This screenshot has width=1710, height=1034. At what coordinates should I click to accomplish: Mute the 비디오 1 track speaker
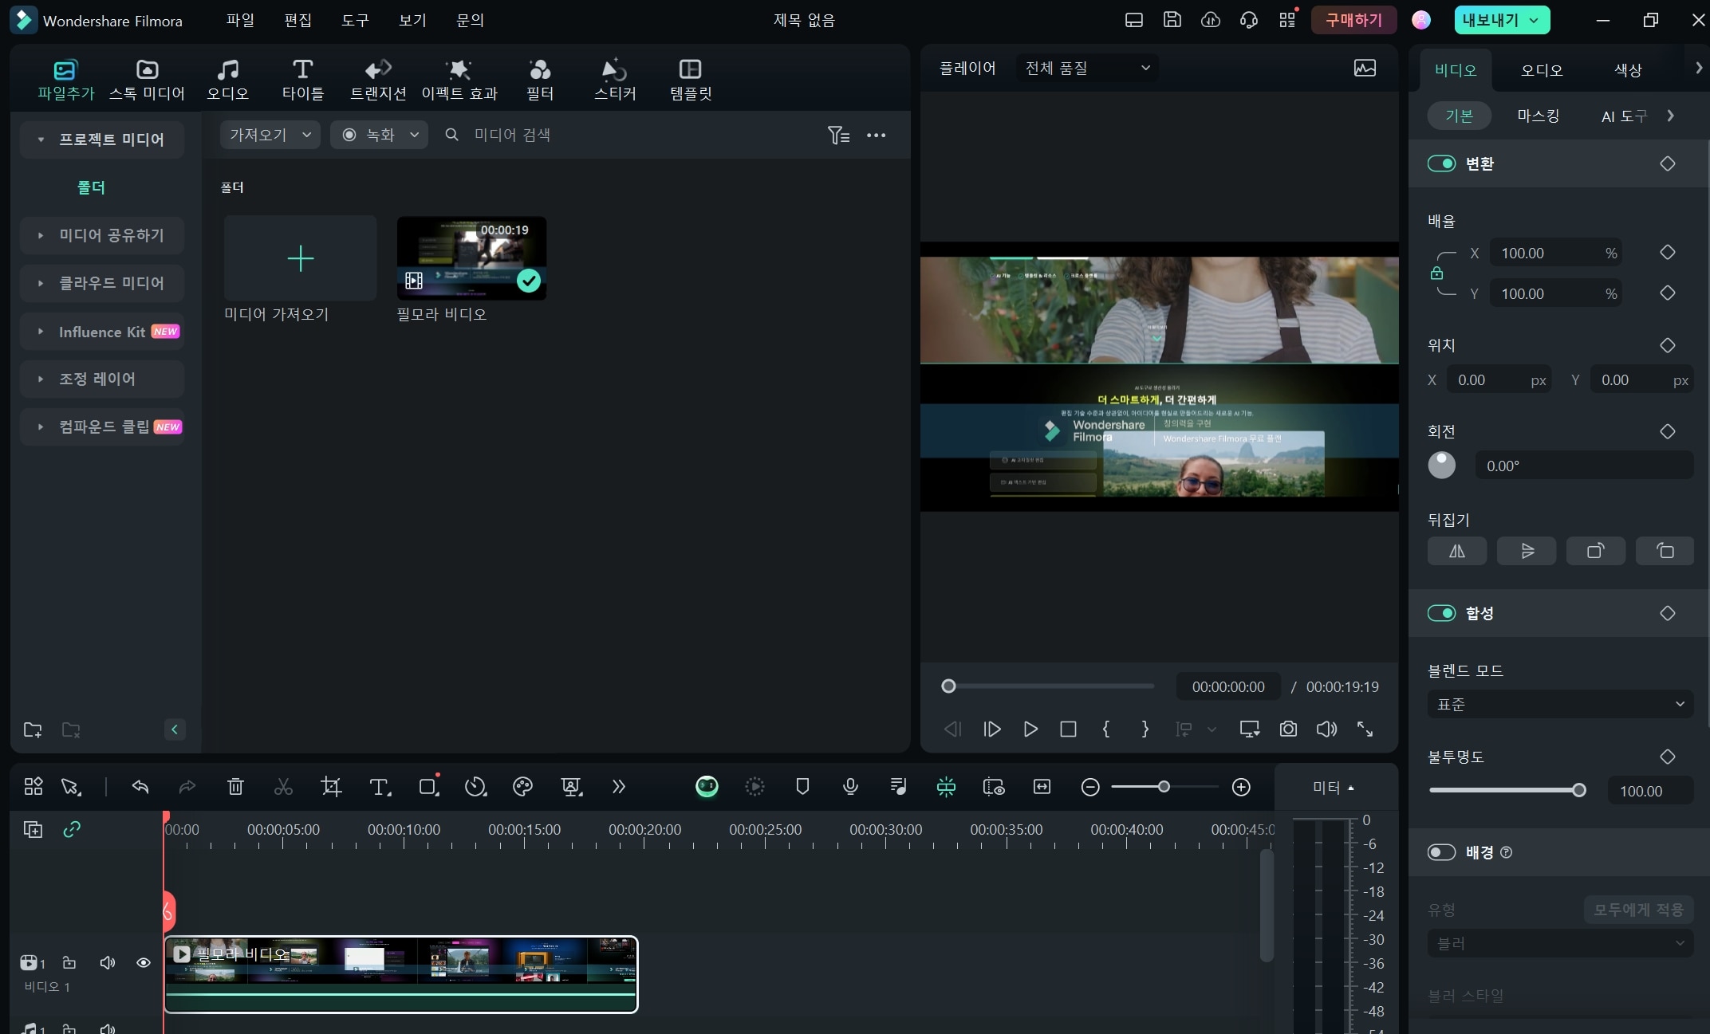[x=108, y=963]
